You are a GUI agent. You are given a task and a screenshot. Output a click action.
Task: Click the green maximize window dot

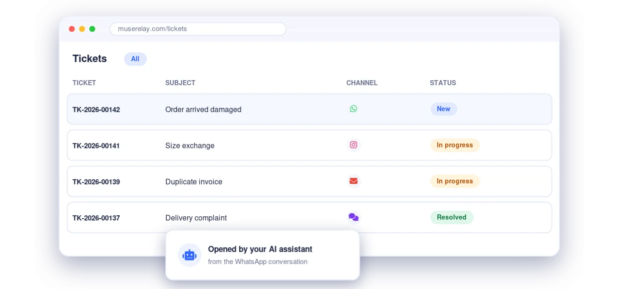pyautogui.click(x=92, y=29)
